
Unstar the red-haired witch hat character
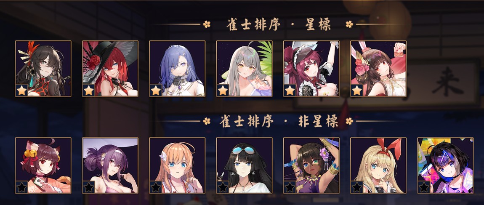[x=88, y=91]
